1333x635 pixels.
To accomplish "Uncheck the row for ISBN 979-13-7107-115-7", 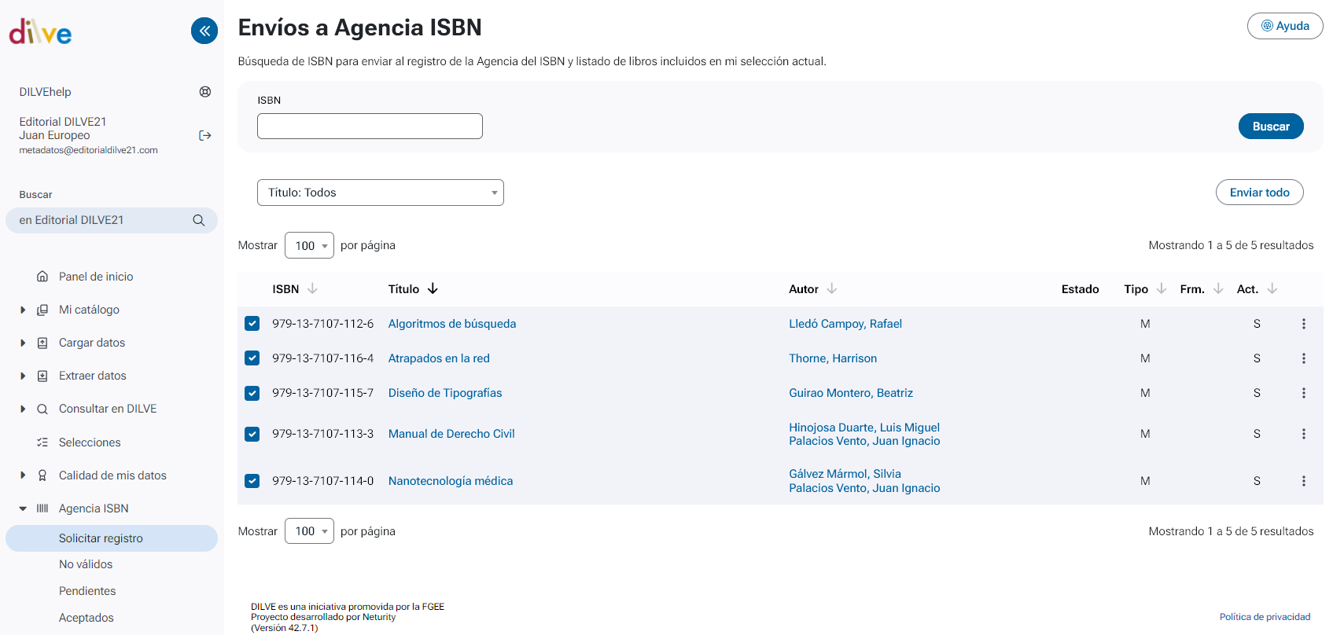I will pyautogui.click(x=252, y=393).
